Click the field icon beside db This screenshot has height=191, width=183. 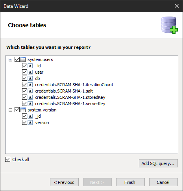click(30, 78)
